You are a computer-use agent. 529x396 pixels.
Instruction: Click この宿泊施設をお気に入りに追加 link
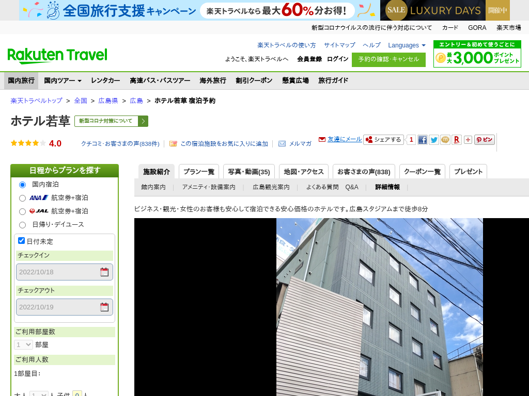point(224,144)
